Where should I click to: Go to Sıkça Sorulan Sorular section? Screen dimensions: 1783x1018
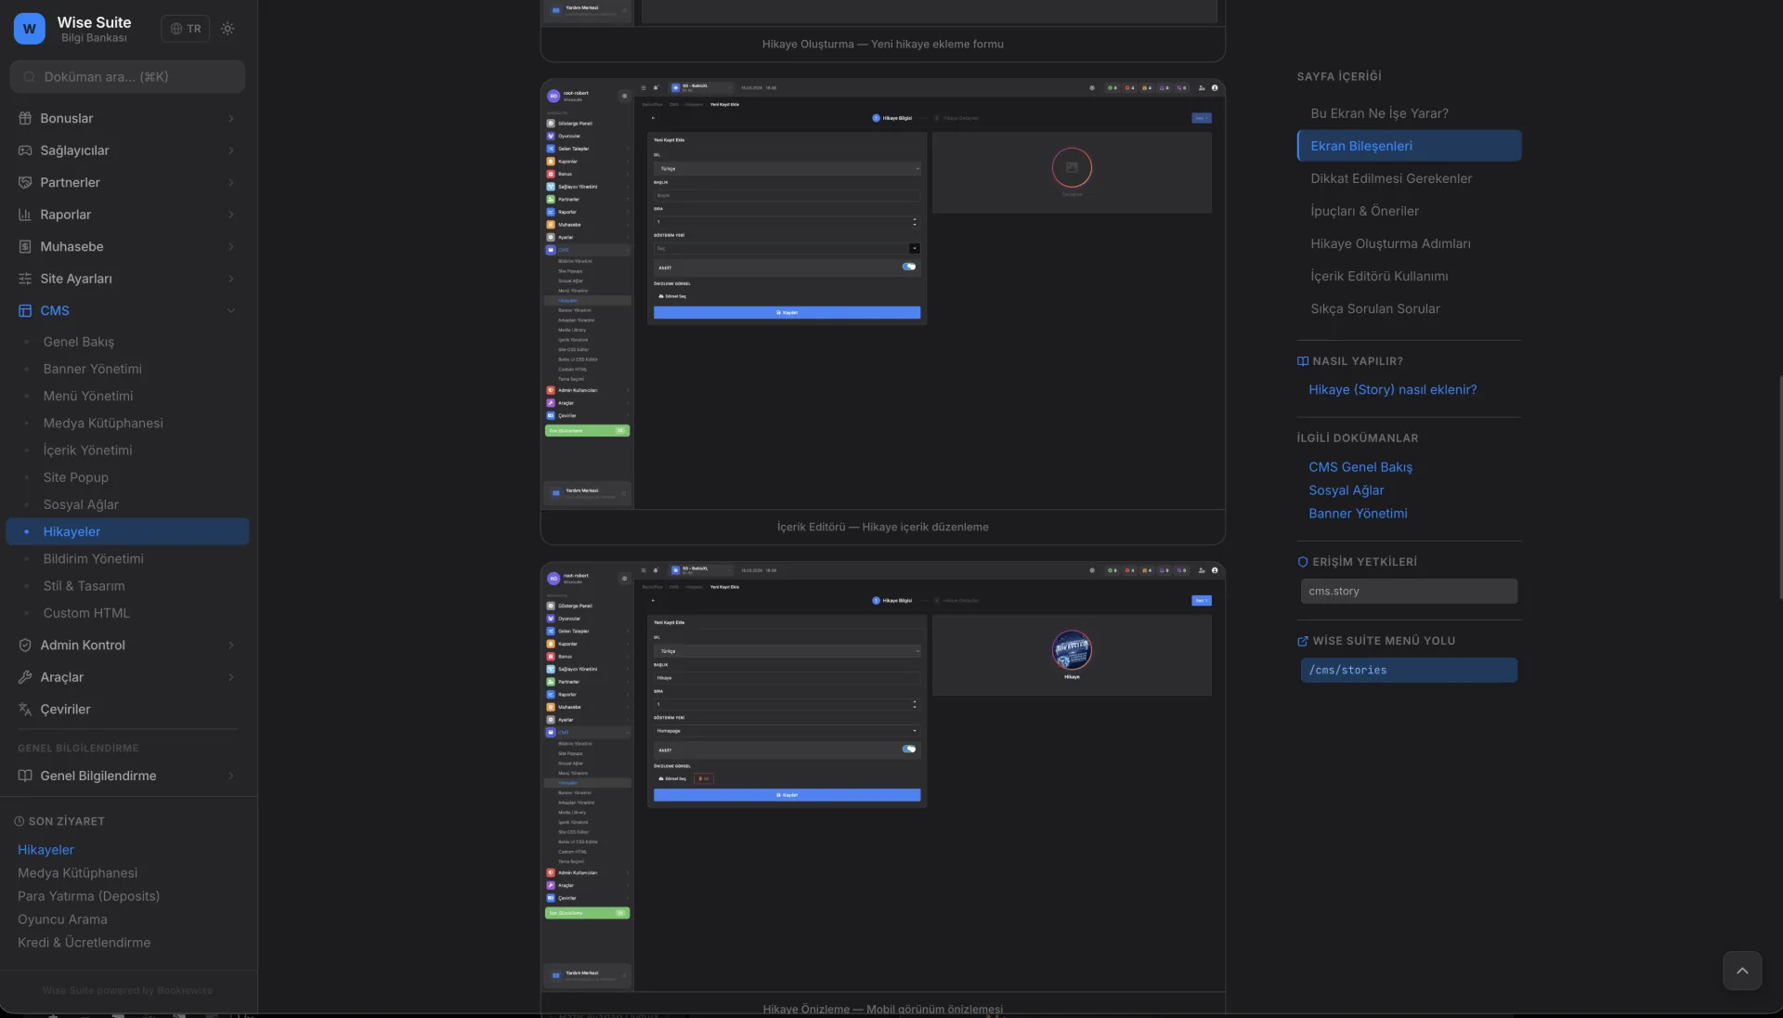(x=1375, y=308)
